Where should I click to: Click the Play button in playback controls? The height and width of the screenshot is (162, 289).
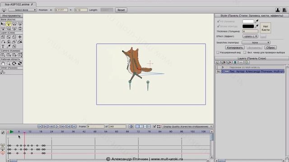[x=57, y=126]
